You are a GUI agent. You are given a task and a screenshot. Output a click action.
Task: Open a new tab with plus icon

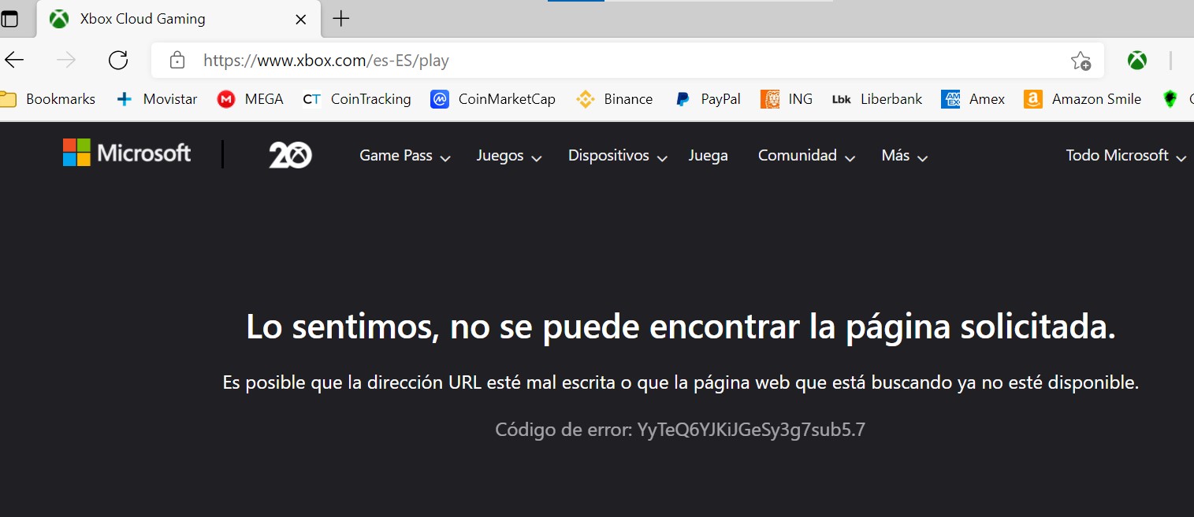340,19
